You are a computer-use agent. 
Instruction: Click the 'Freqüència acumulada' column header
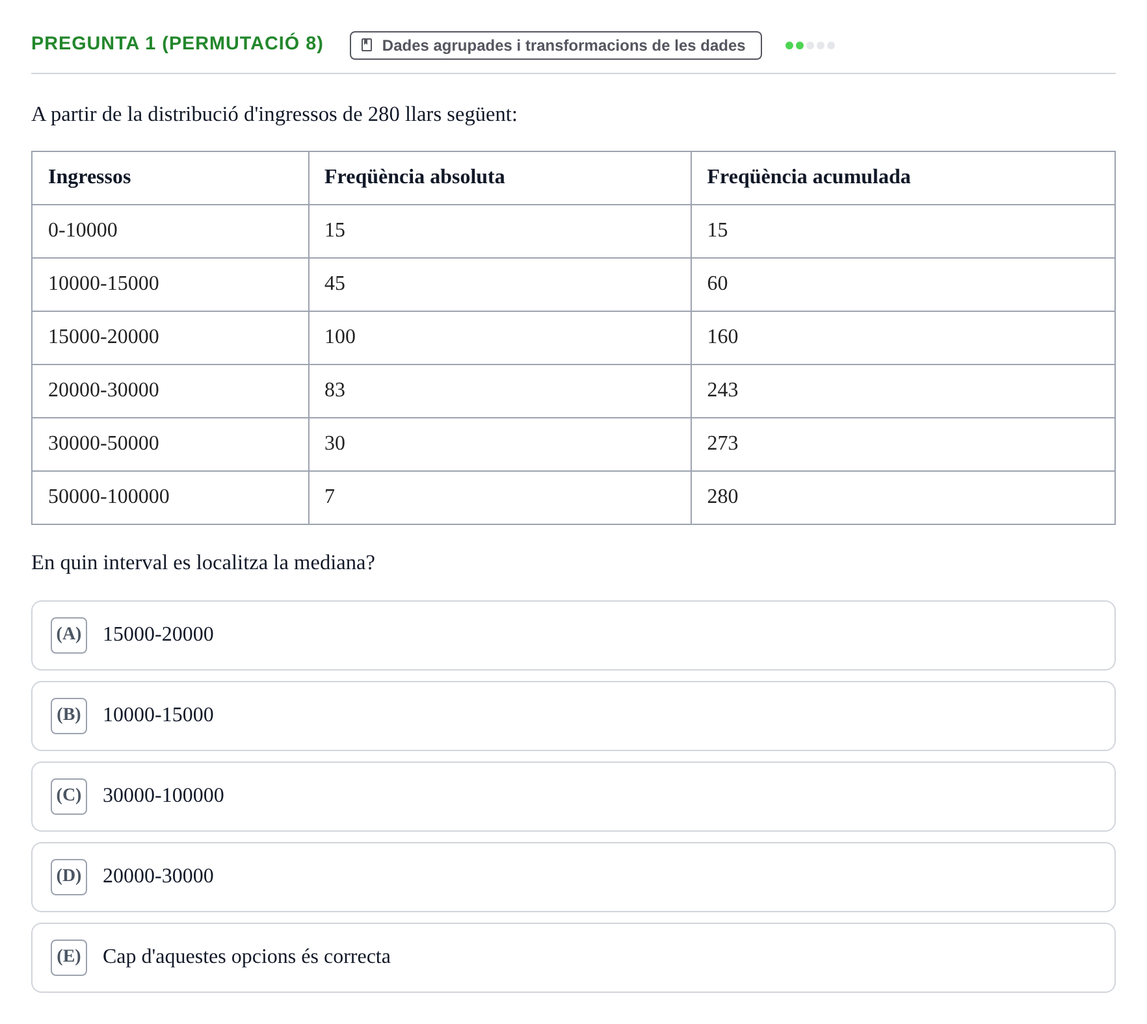pos(903,178)
